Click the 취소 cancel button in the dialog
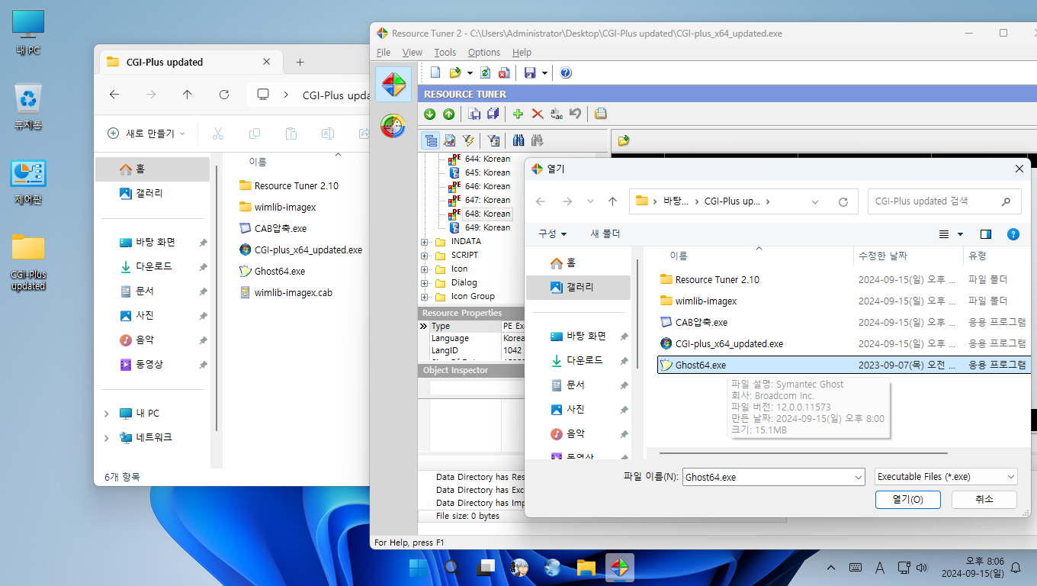This screenshot has height=586, width=1037. (984, 499)
